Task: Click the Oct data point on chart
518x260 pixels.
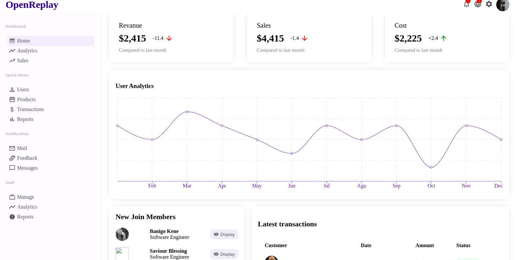Action: click(x=431, y=167)
